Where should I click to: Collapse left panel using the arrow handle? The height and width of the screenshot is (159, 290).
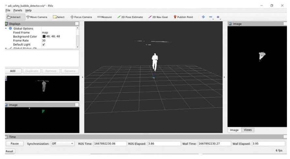point(82,77)
